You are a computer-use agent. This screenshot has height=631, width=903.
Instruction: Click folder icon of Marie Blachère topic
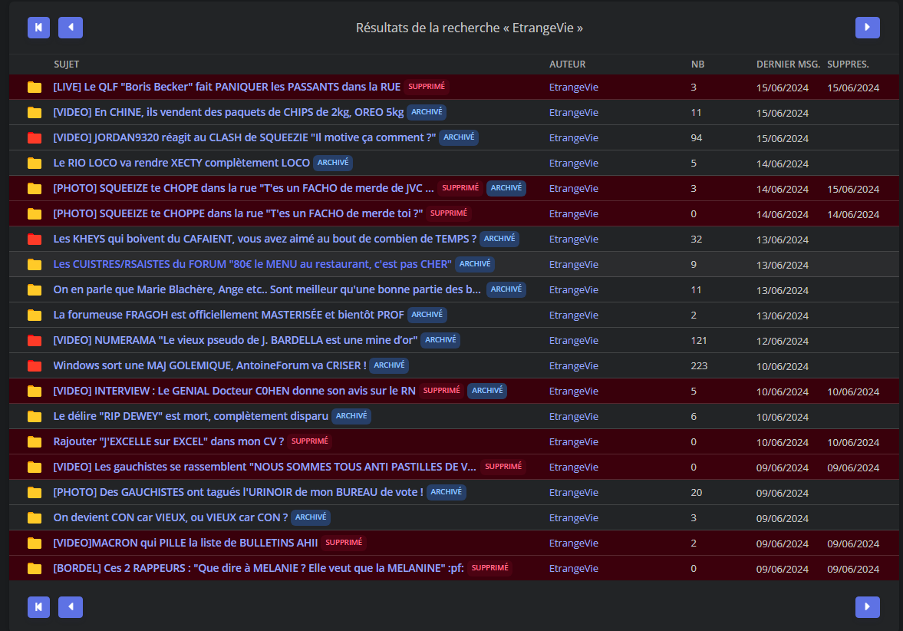[x=35, y=290]
